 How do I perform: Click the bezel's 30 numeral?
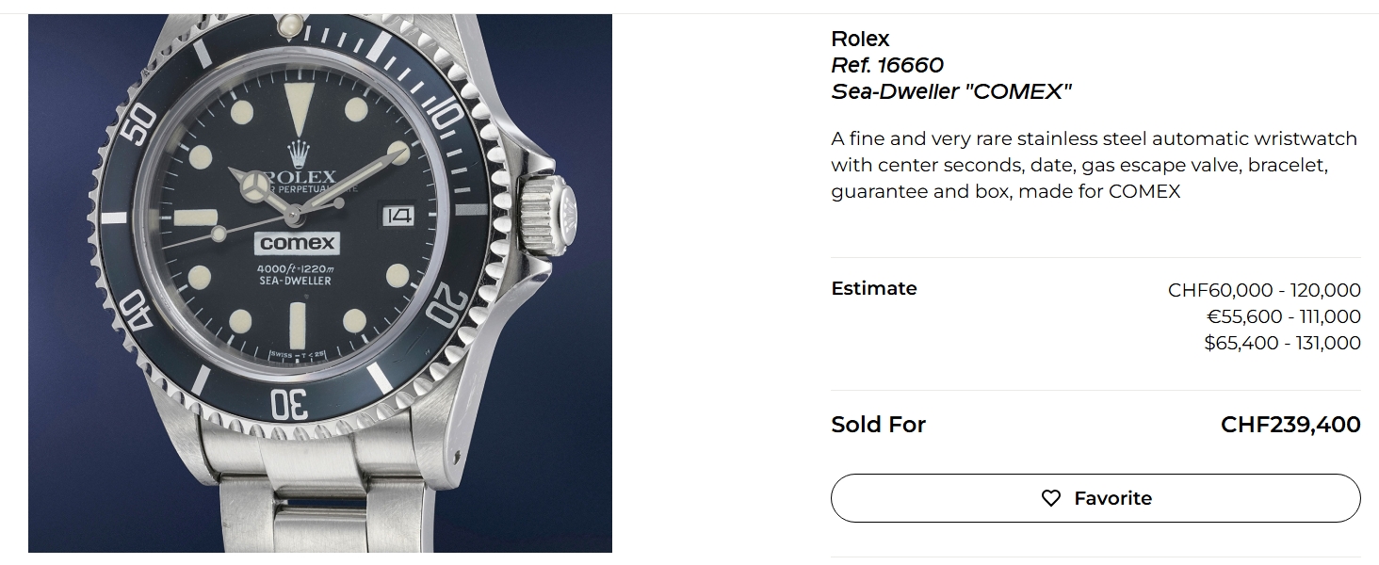(289, 403)
